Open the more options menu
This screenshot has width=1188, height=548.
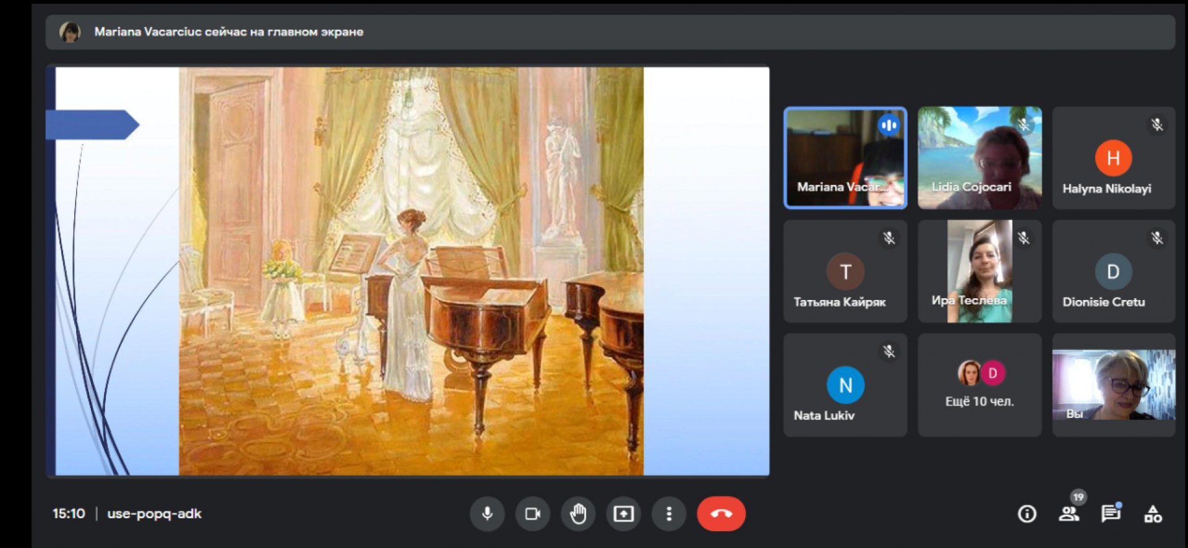[x=669, y=513]
